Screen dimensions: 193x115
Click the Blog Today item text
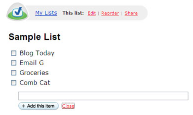[37, 53]
